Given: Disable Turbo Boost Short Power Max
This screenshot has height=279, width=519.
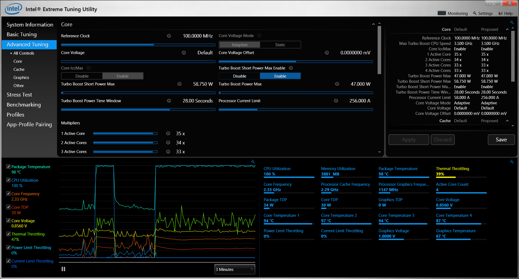Looking at the screenshot, I should (239, 76).
